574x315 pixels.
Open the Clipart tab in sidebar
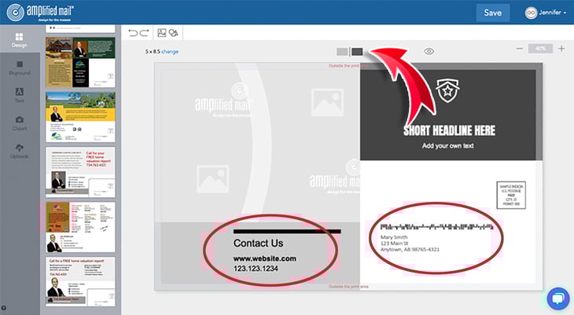coord(19,123)
